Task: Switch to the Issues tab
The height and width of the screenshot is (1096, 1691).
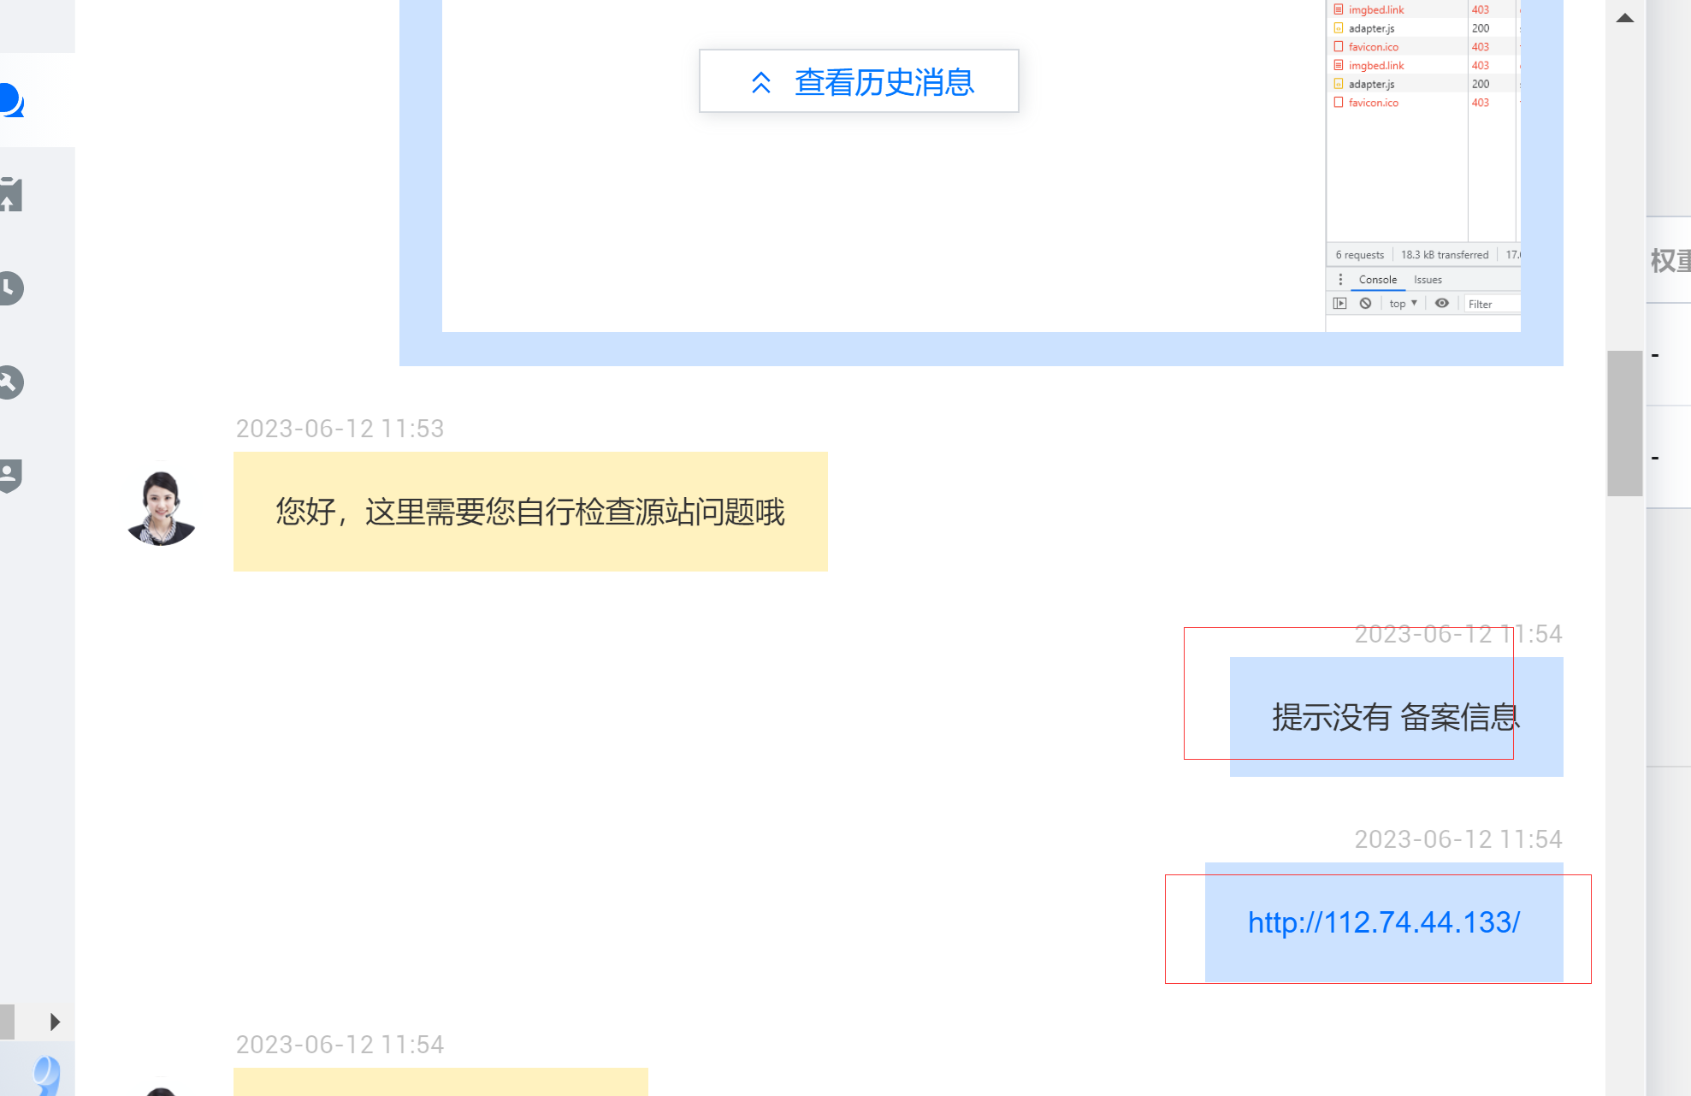Action: (1428, 280)
